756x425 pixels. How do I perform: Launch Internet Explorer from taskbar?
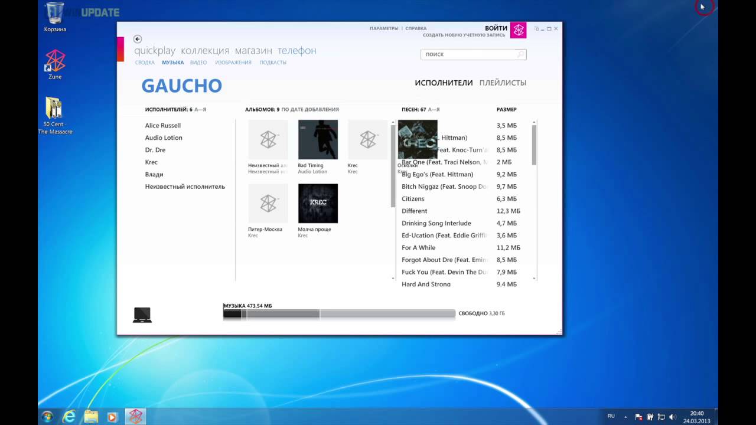point(69,417)
